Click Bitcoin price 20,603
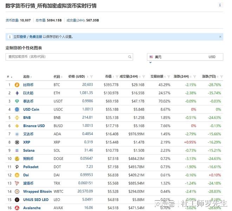 (x=88, y=85)
